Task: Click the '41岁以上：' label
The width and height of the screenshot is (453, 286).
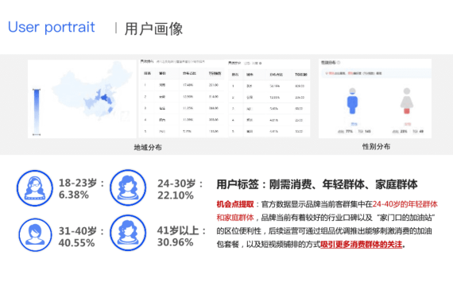Action: pos(182,230)
